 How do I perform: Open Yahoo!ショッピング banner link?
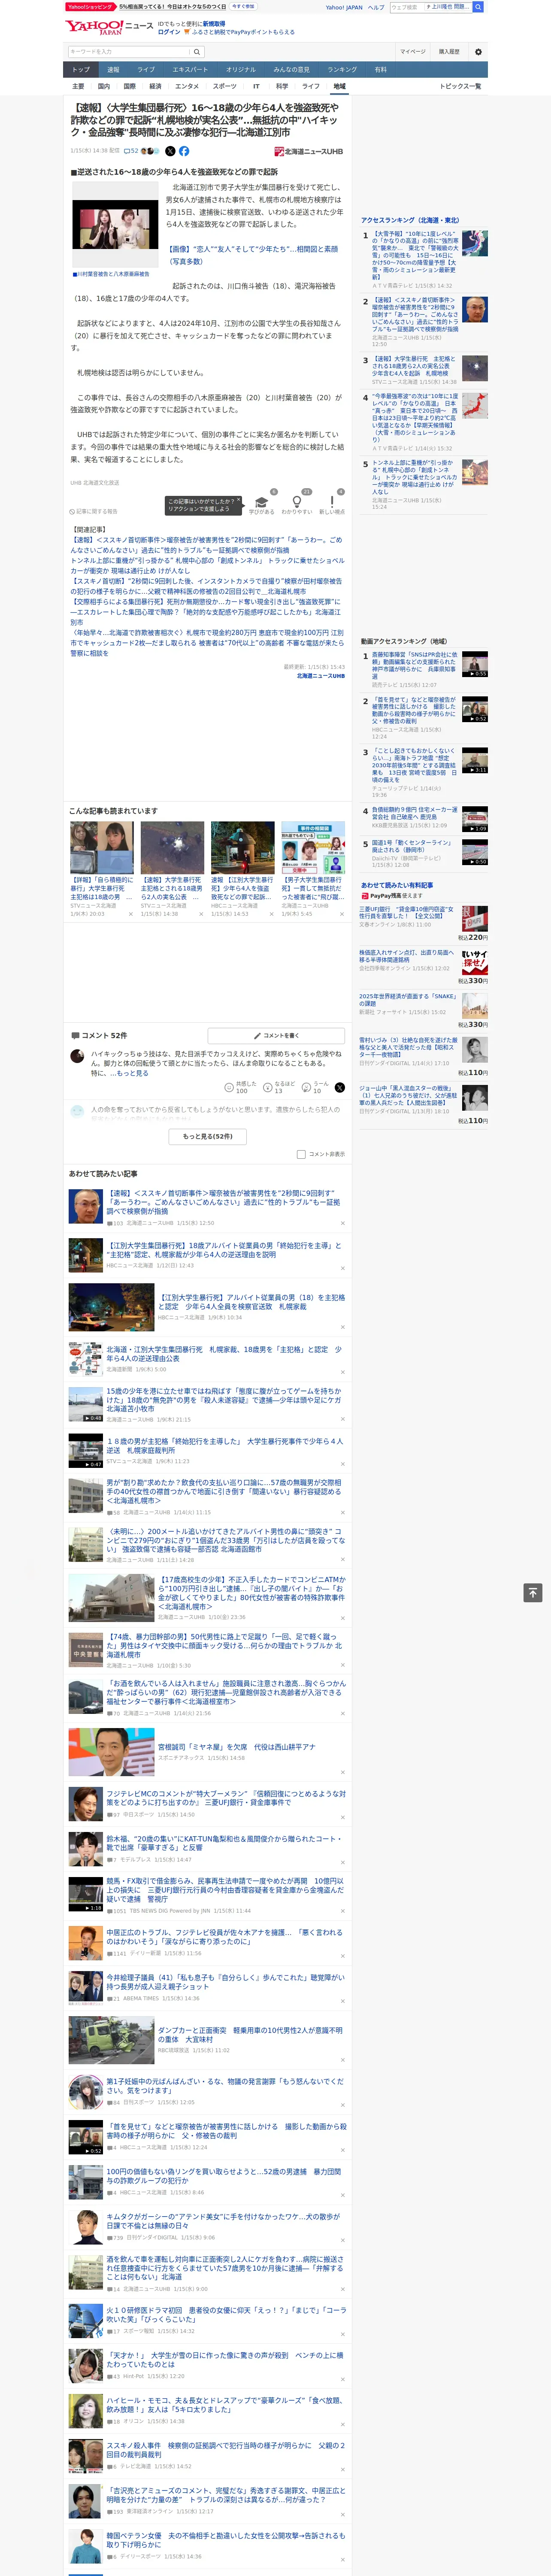[90, 7]
